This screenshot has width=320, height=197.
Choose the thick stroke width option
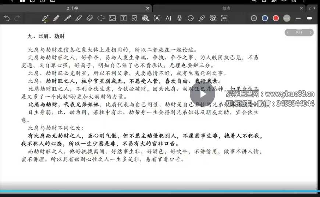tap(309, 18)
